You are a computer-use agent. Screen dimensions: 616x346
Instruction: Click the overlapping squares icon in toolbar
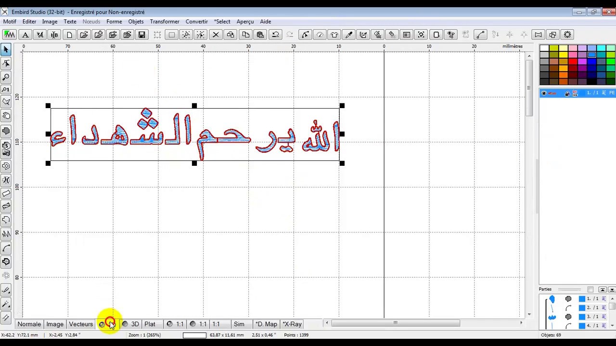552,35
